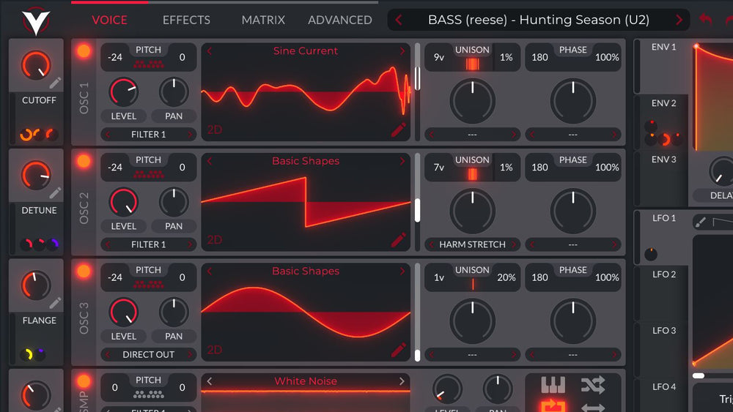Next wavetable arrow on OSC 2 Basic Shapes

[x=402, y=161]
